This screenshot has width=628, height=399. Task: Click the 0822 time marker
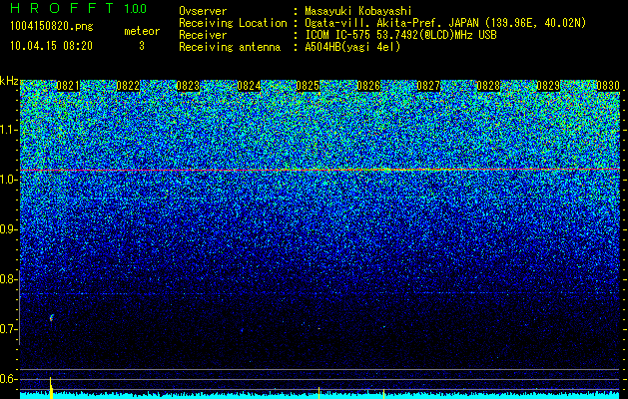click(128, 86)
